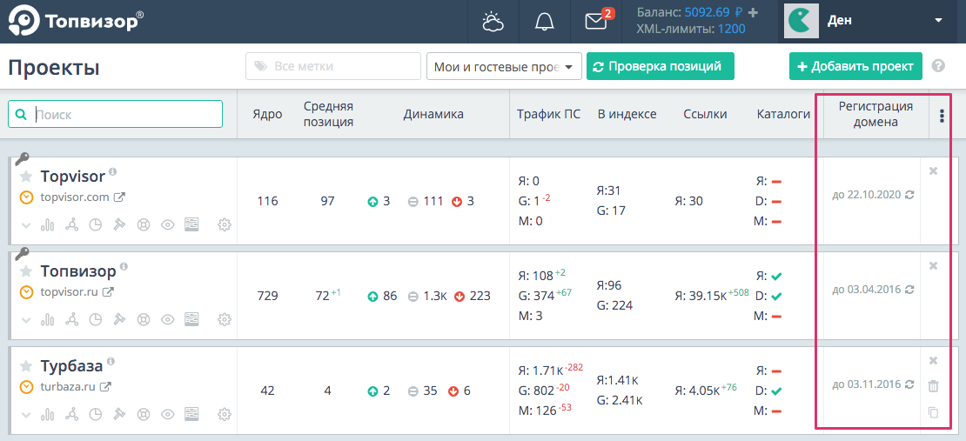
Task: Open the column options three-dot menu
Action: point(941,115)
